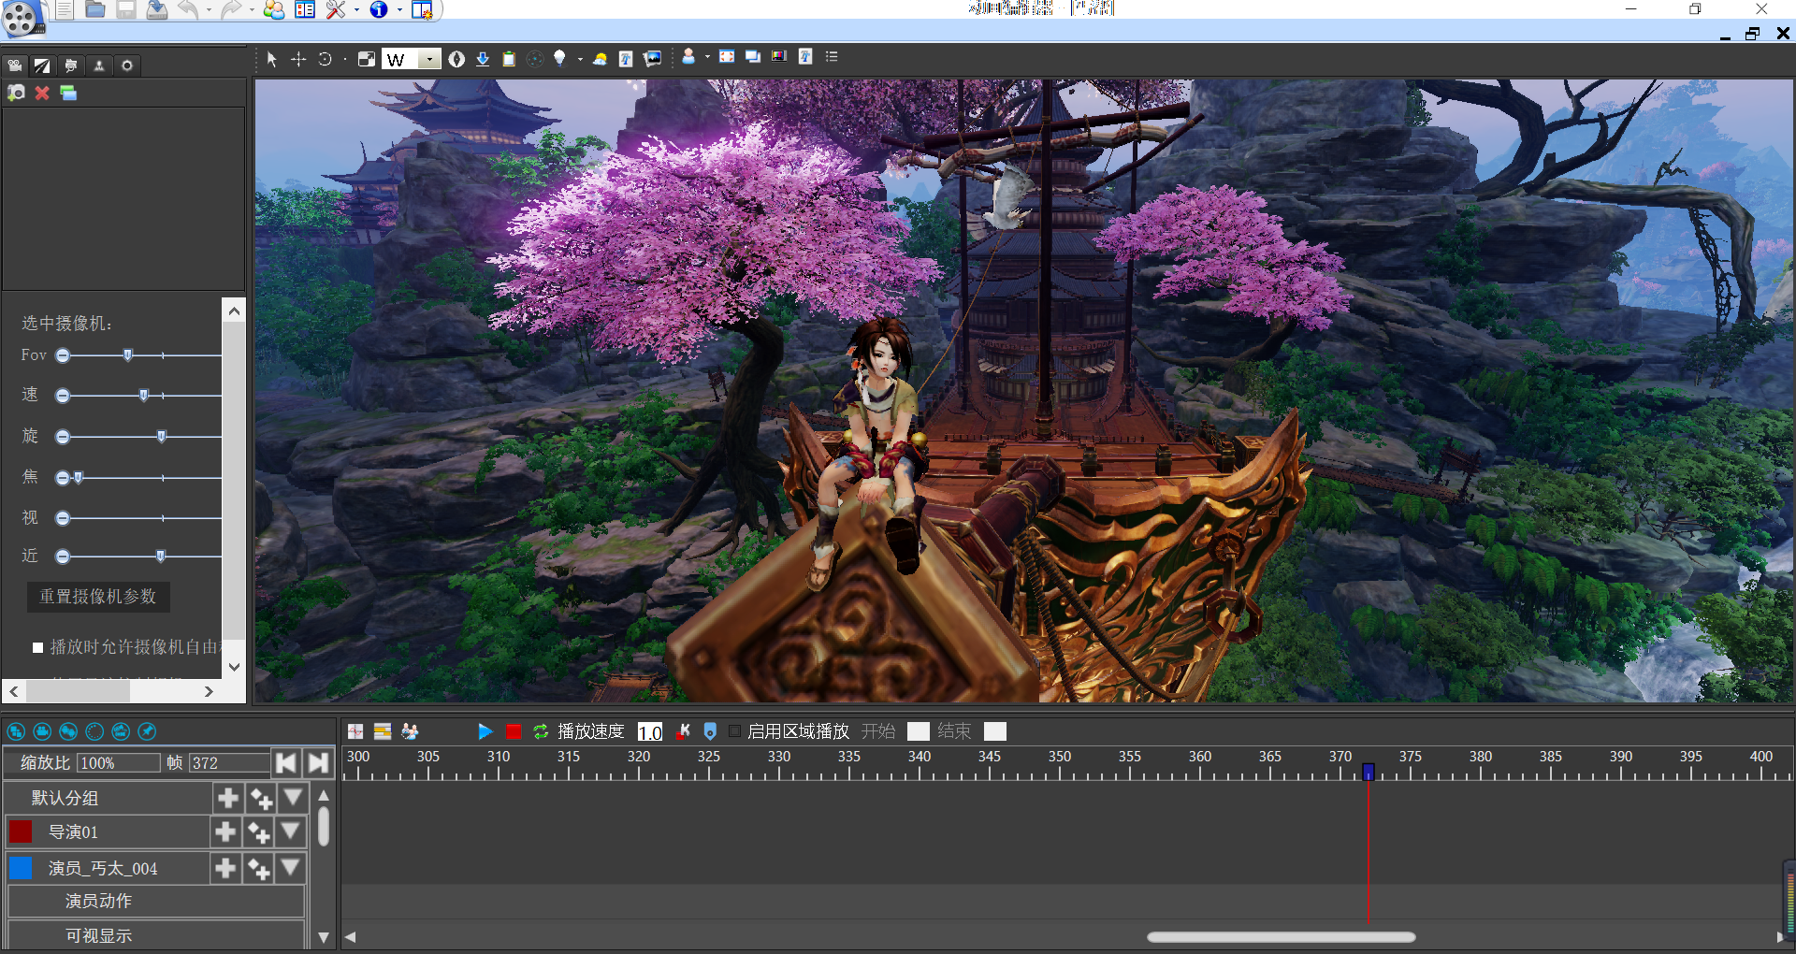The width and height of the screenshot is (1796, 954).
Task: Expand the info icon dropdown arrow
Action: click(399, 10)
